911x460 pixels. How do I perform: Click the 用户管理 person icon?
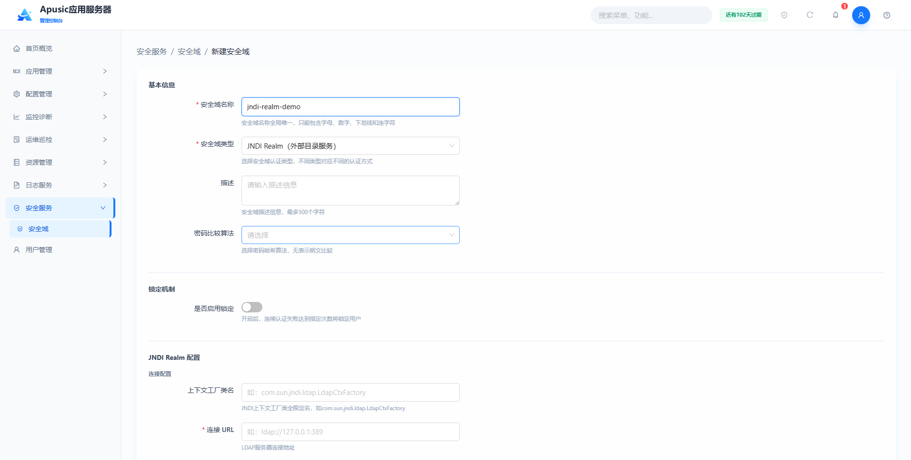[17, 250]
